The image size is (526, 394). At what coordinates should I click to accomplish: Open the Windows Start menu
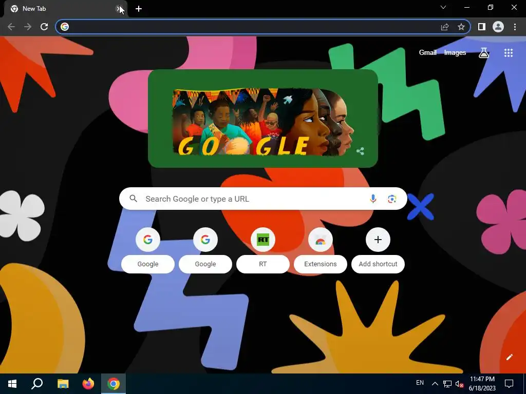pos(12,384)
